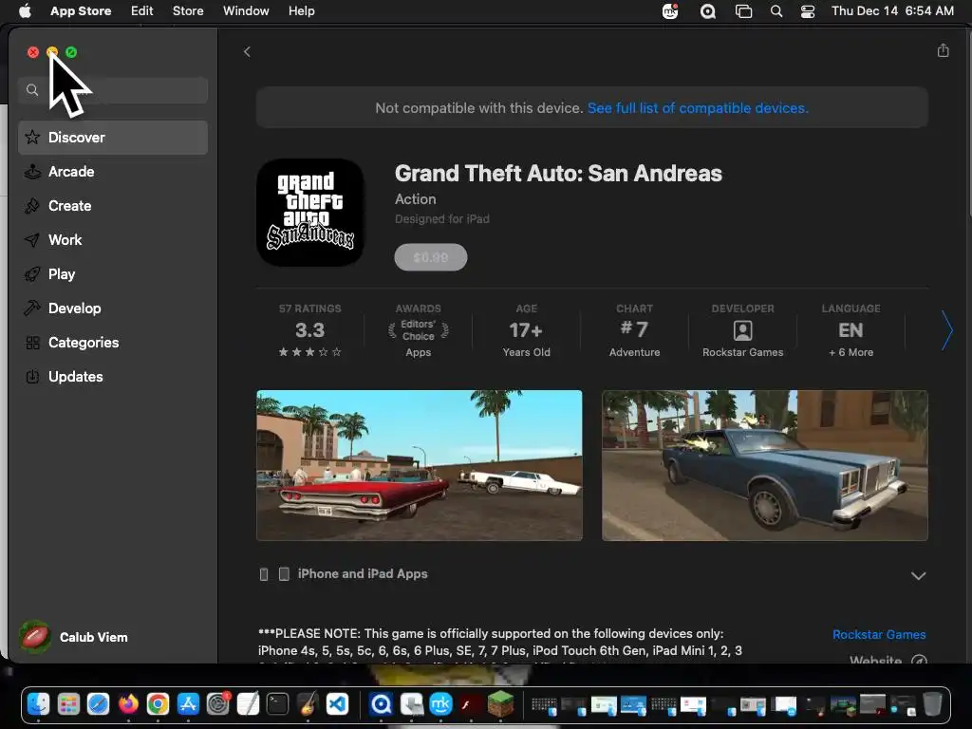Open Flash Player from the Dock

[x=471, y=704]
